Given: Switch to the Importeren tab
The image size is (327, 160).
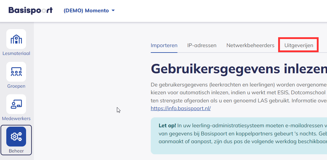Looking at the screenshot, I should coord(164,46).
